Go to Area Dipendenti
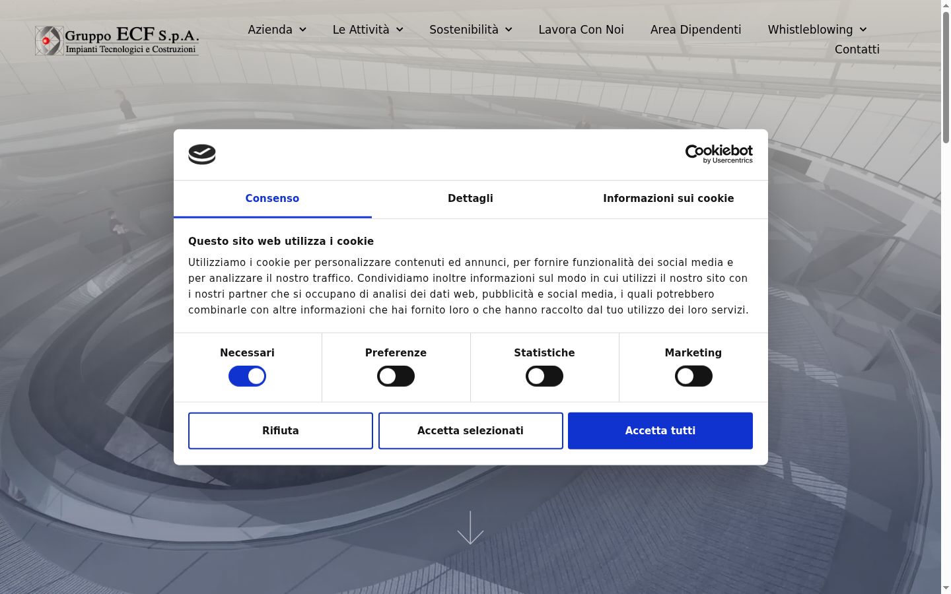The width and height of the screenshot is (951, 594). point(695,30)
